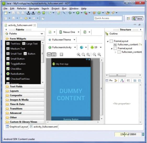Open the Navigate menu
The width and height of the screenshot is (147, 143).
tap(34, 9)
